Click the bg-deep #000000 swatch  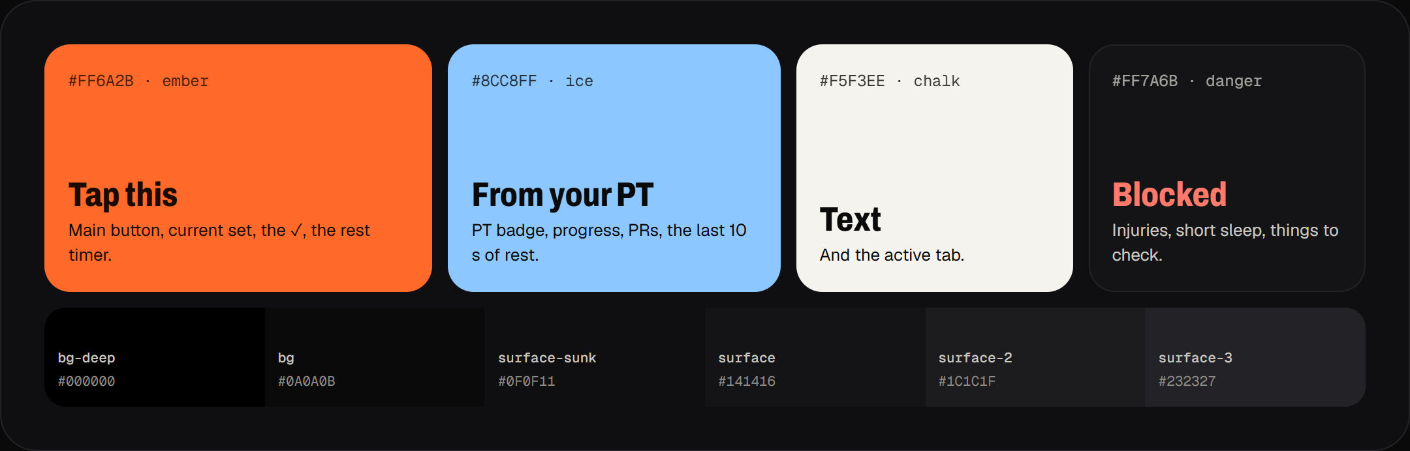[x=155, y=357]
